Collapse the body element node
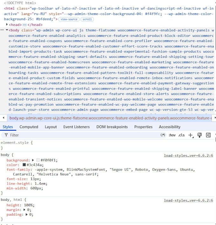This screenshot has height=225, width=216. [7, 30]
